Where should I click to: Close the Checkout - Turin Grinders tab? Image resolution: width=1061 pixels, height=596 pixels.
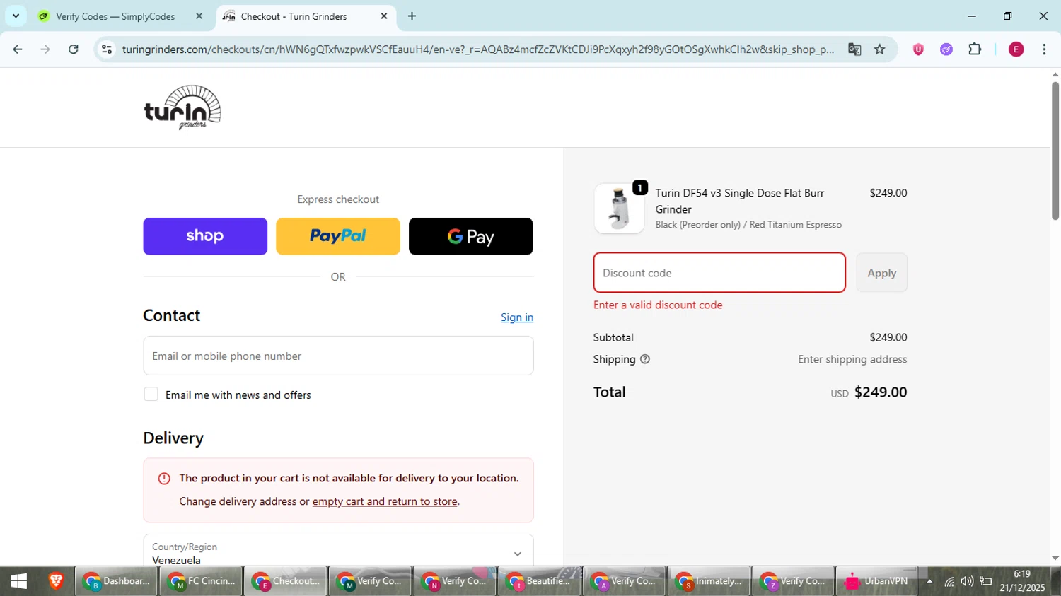[x=384, y=16]
